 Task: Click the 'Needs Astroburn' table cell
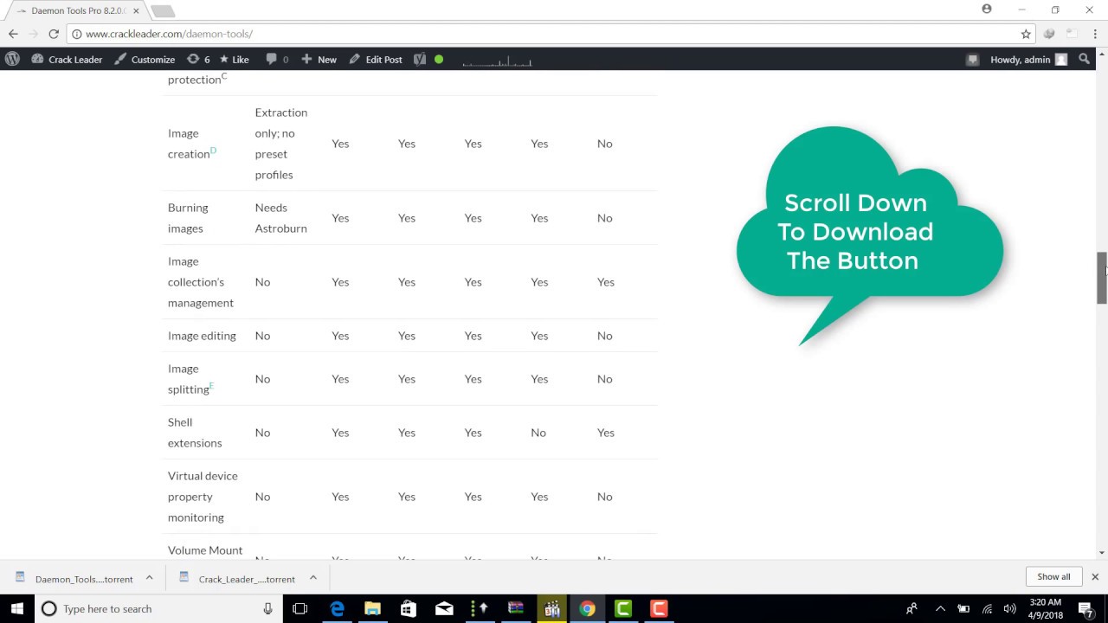click(280, 218)
